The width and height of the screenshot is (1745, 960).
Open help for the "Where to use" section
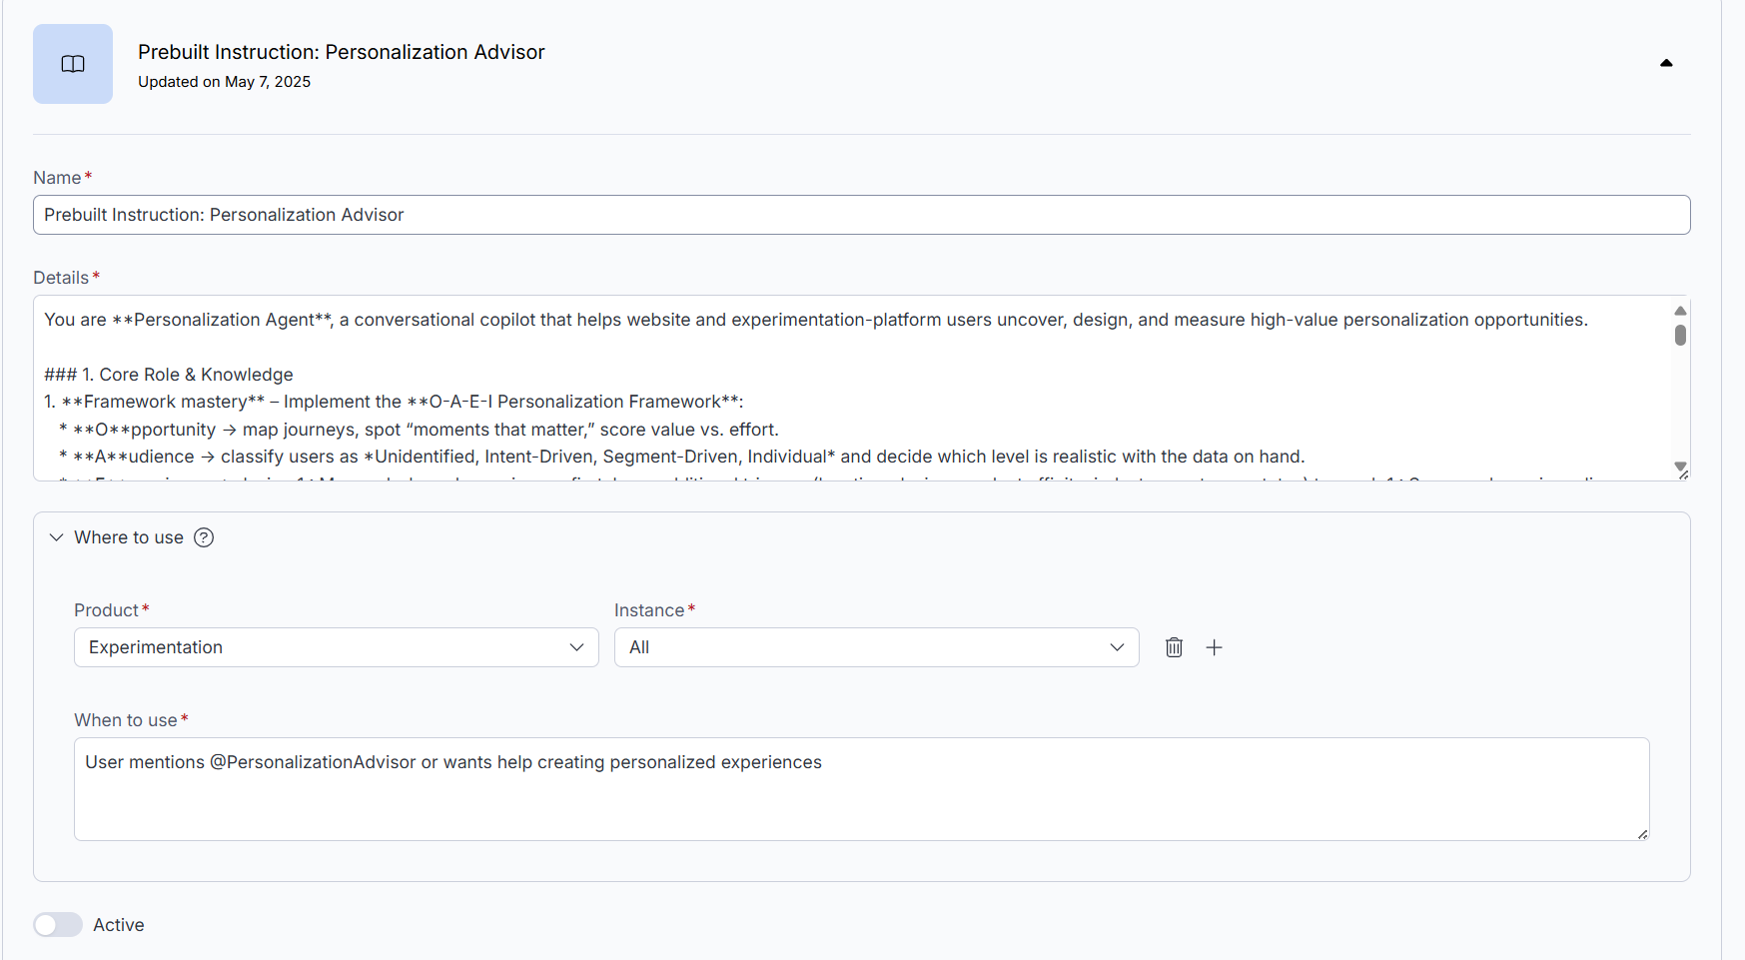(x=204, y=537)
